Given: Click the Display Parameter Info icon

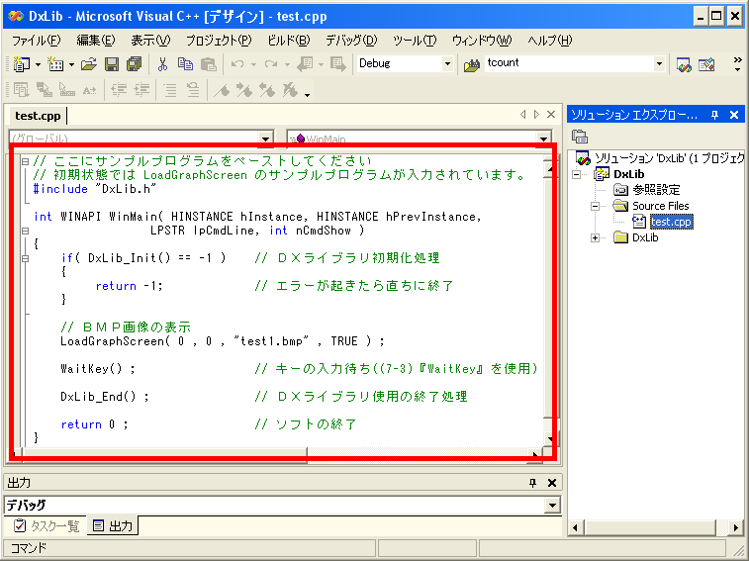Looking at the screenshot, I should pyautogui.click(x=44, y=89).
